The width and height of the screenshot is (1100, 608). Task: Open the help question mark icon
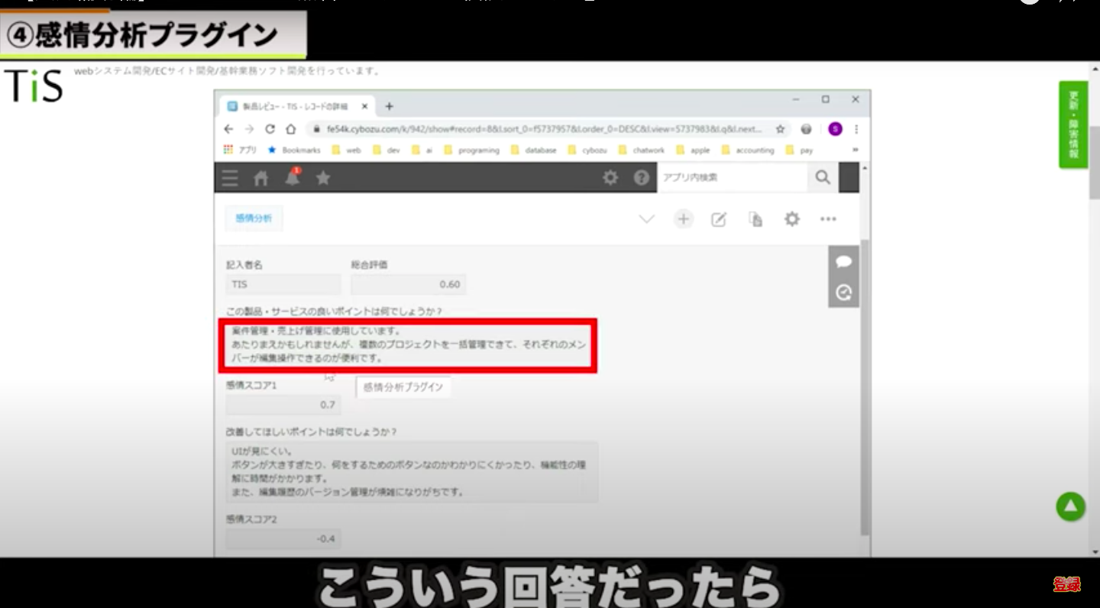(x=642, y=178)
